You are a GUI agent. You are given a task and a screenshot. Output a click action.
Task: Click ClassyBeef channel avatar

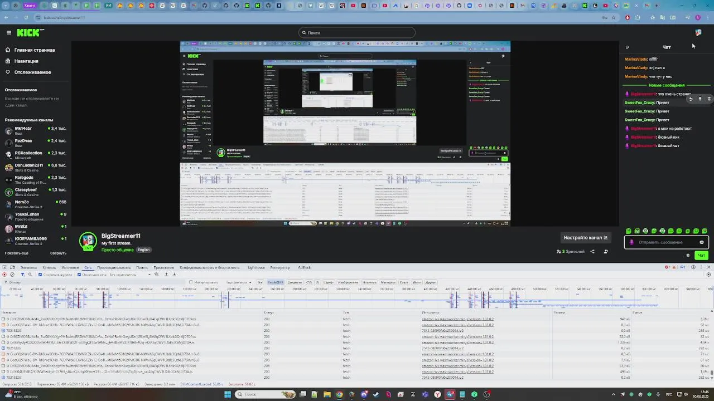coord(8,192)
